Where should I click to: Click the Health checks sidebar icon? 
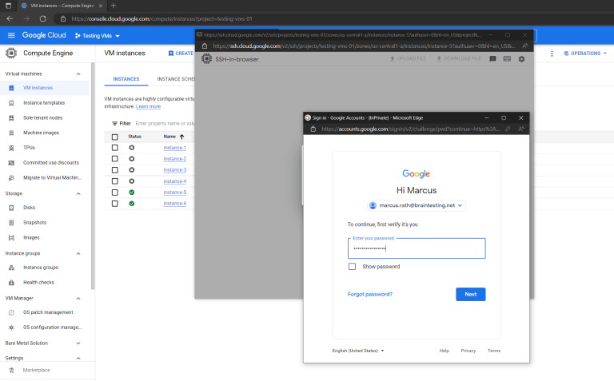pos(11,283)
